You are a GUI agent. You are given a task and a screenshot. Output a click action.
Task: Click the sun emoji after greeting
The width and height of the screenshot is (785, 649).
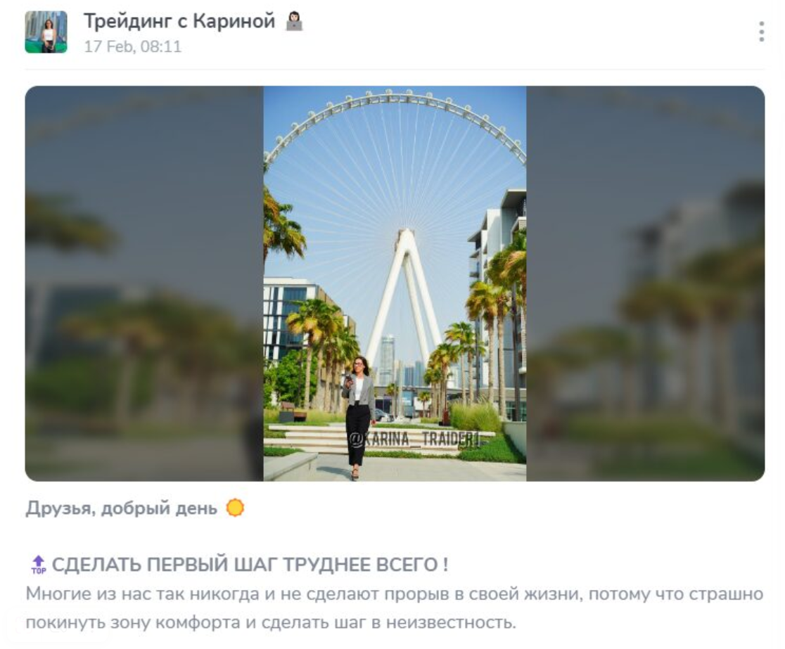(235, 508)
